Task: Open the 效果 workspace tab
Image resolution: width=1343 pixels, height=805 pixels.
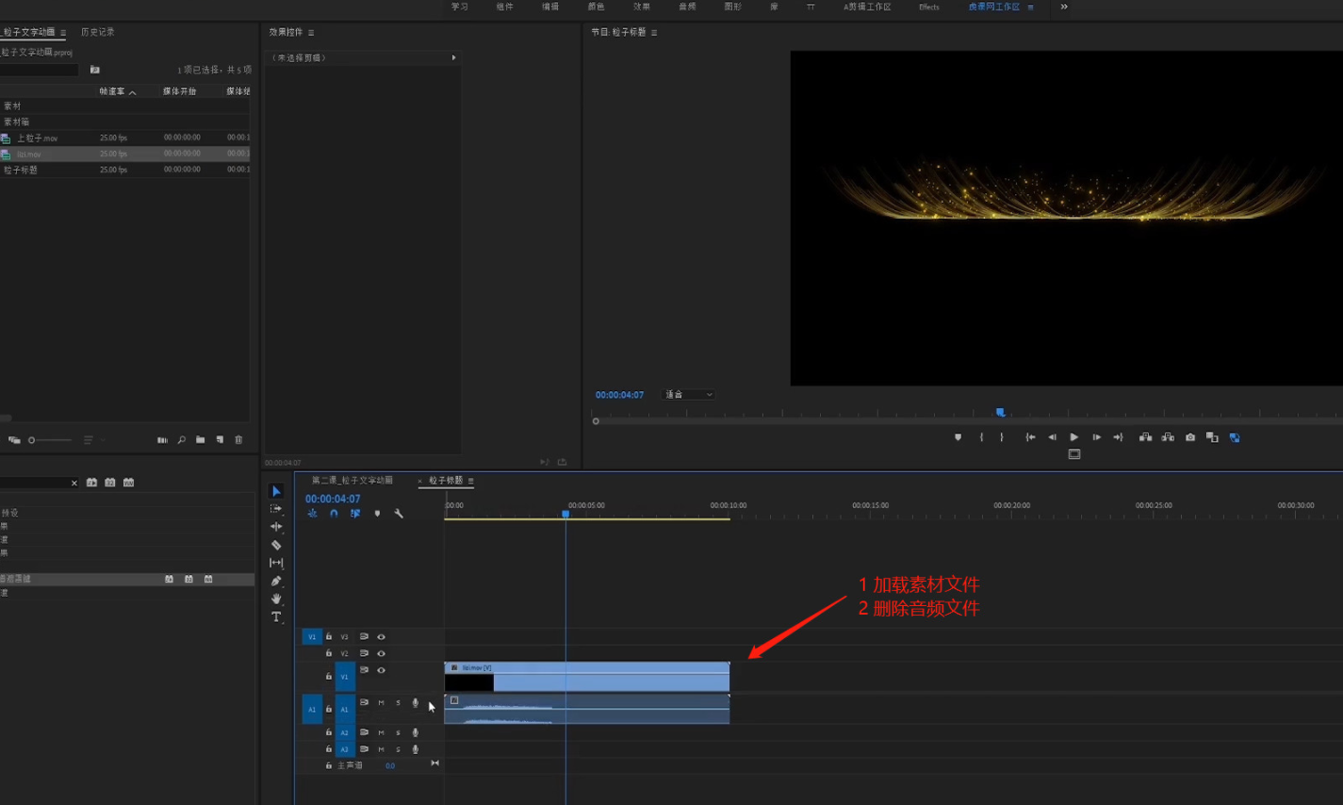Action: (642, 7)
